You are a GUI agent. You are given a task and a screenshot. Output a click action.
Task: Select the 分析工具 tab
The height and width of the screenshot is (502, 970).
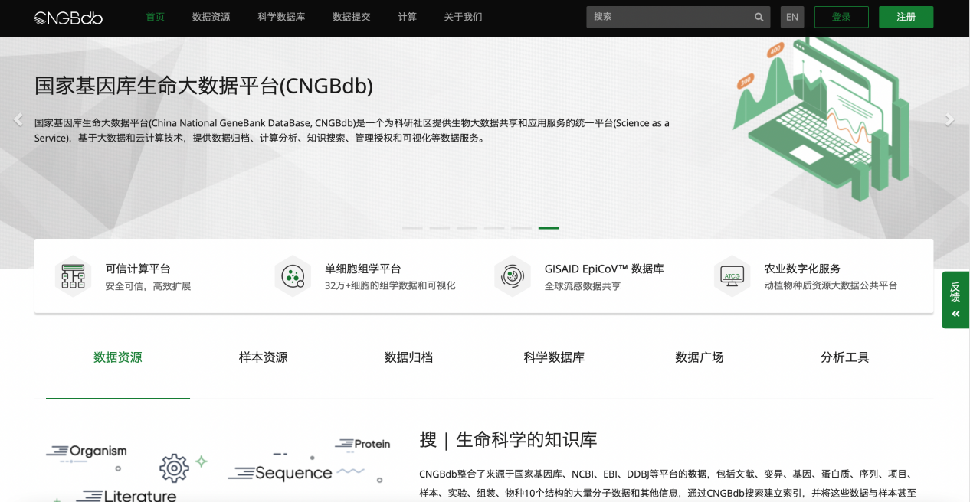click(845, 357)
